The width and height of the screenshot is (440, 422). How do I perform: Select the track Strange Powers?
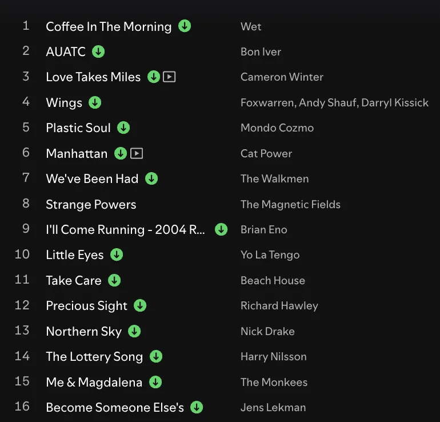pos(91,204)
